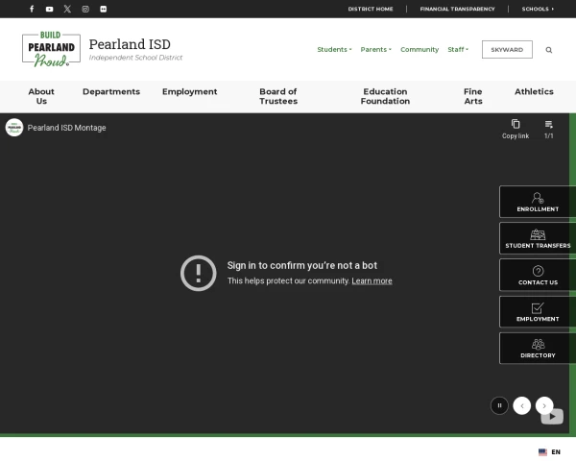The image size is (576, 461).
Task: Open the Student Transfers quick link
Action: [x=538, y=238]
